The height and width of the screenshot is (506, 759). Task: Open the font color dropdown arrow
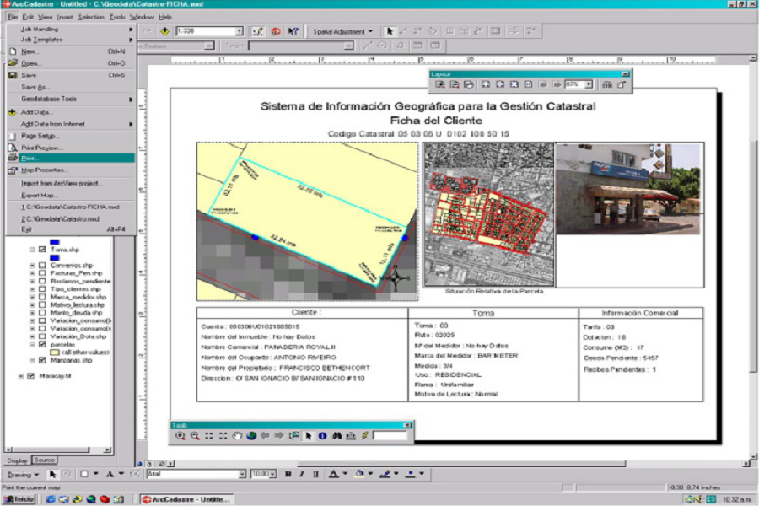coord(345,474)
